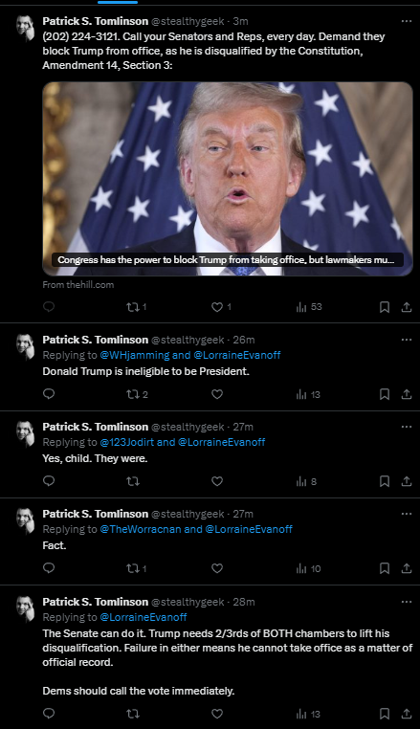Screen dimensions: 420x729
Task: Retweet the post about calling Senators
Action: [136, 307]
